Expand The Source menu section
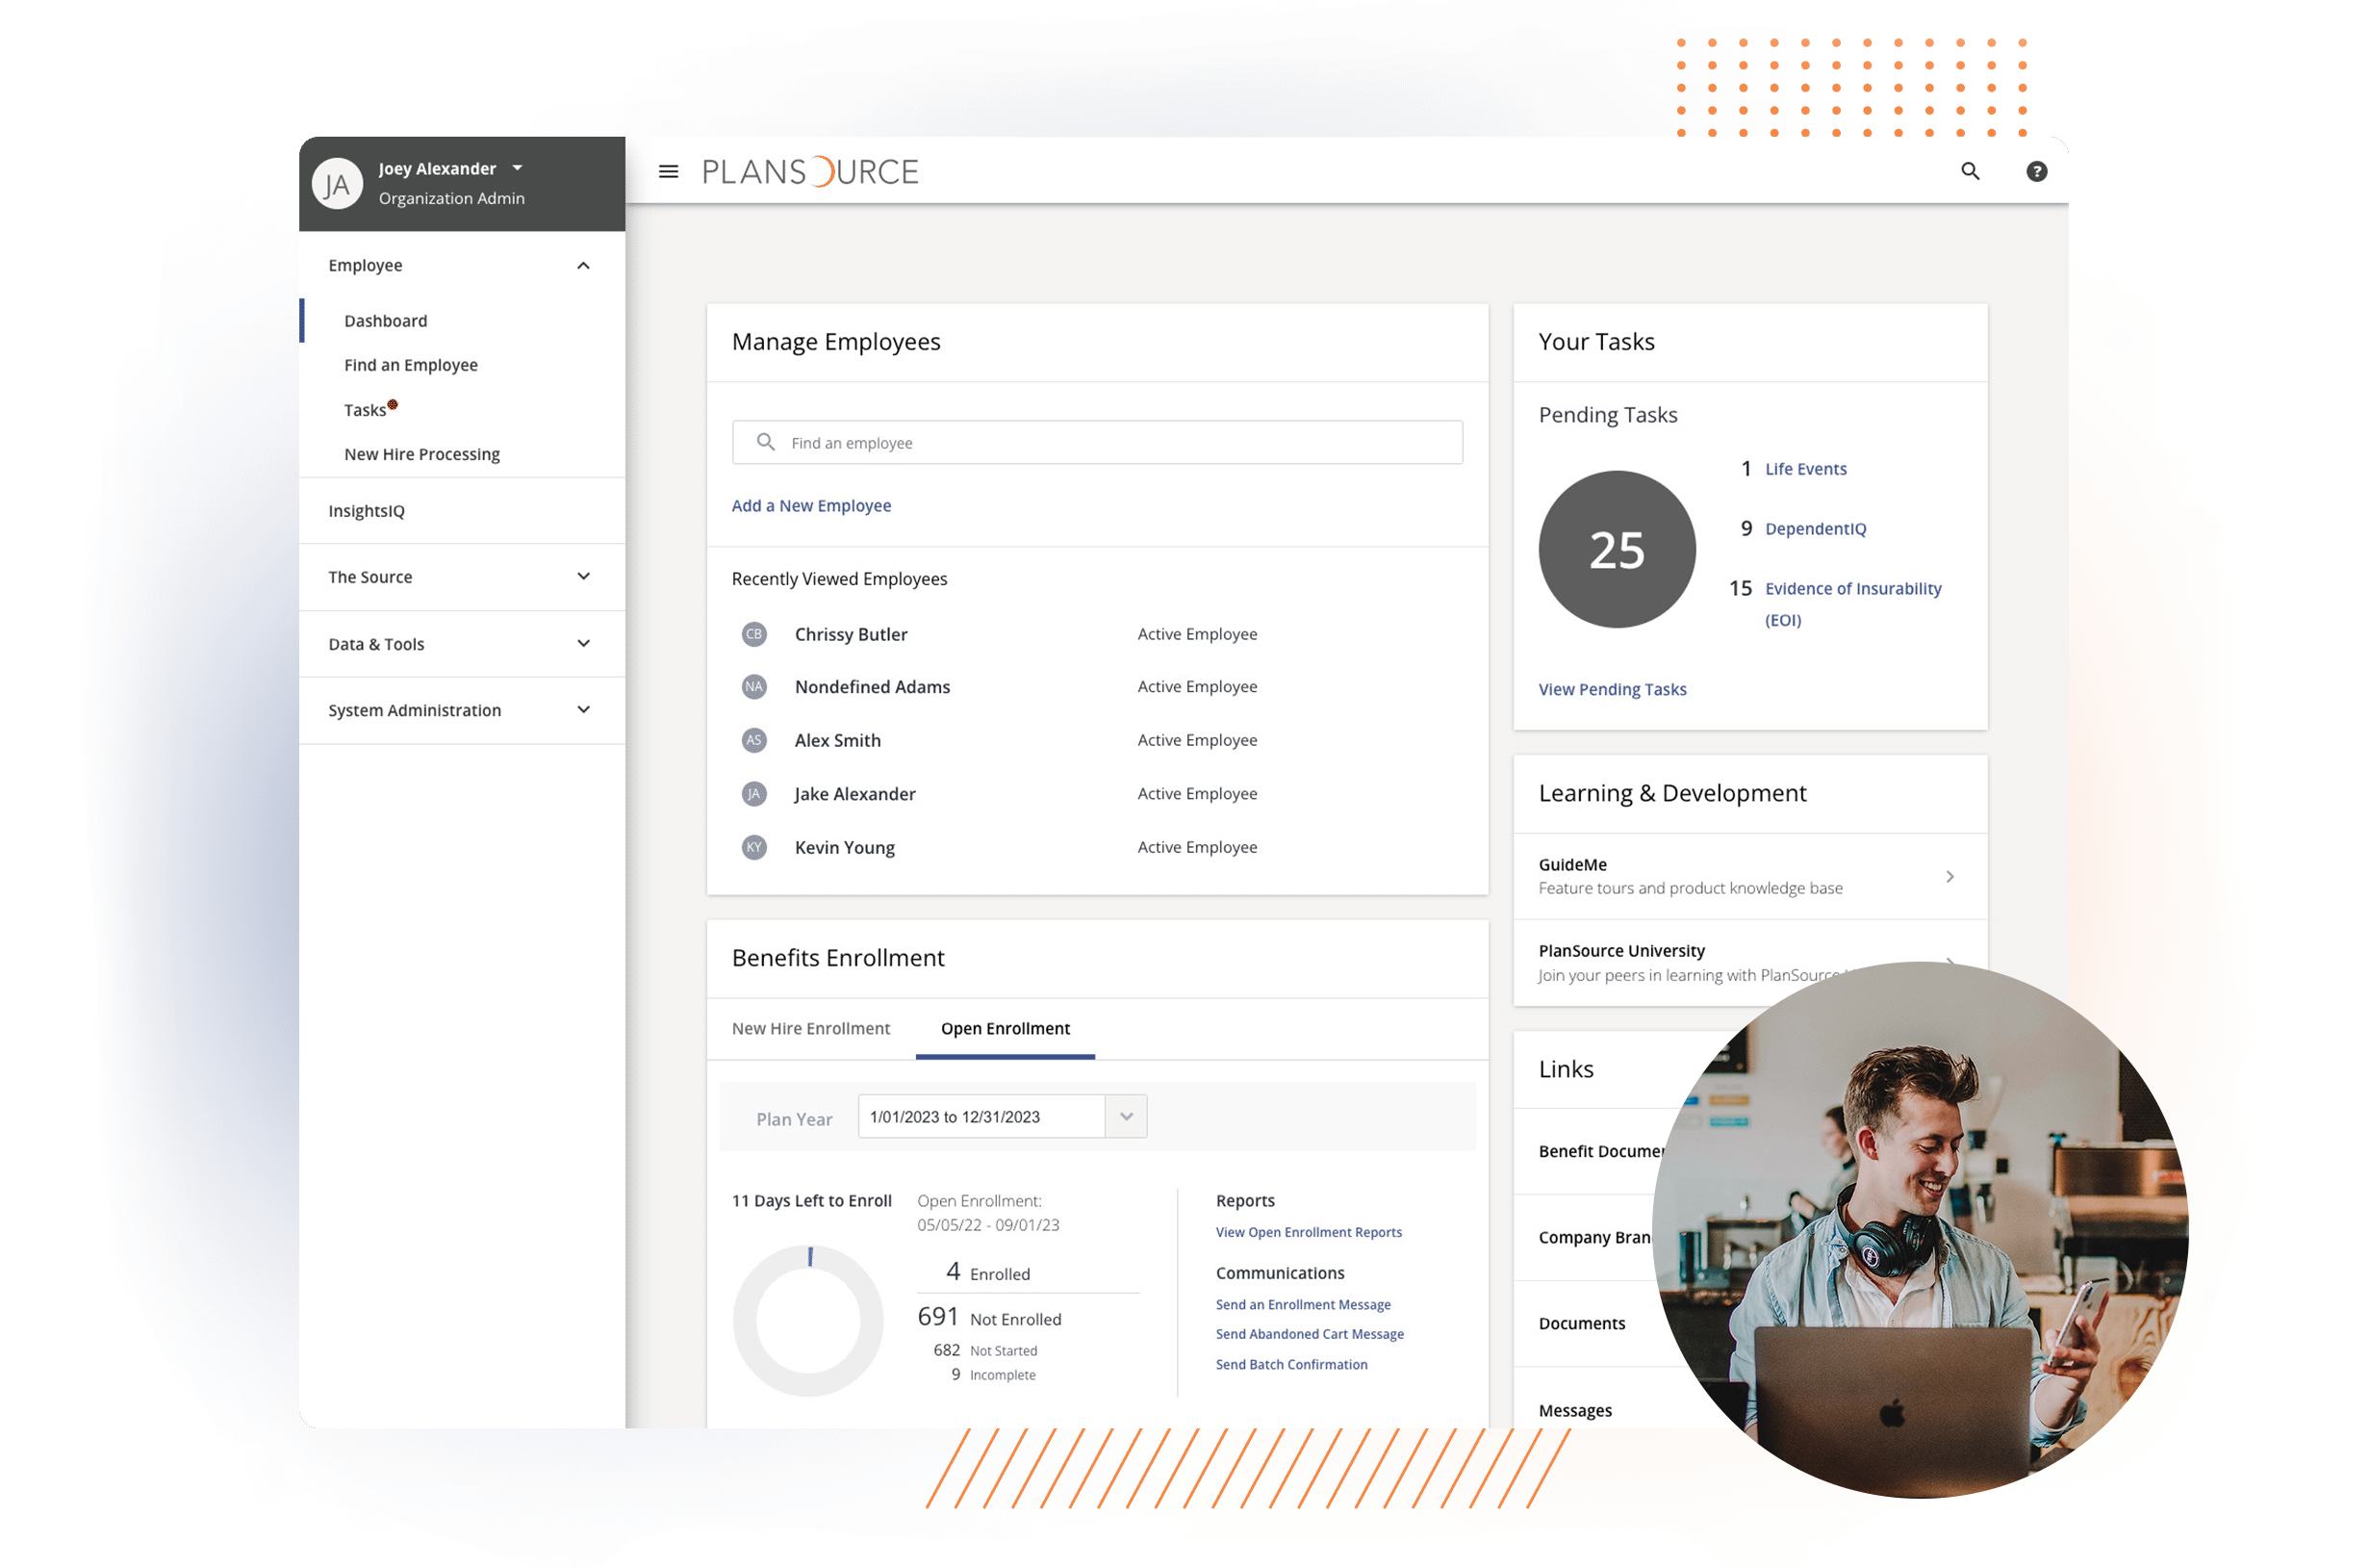Screen dimensions: 2370x1568 click(x=584, y=576)
